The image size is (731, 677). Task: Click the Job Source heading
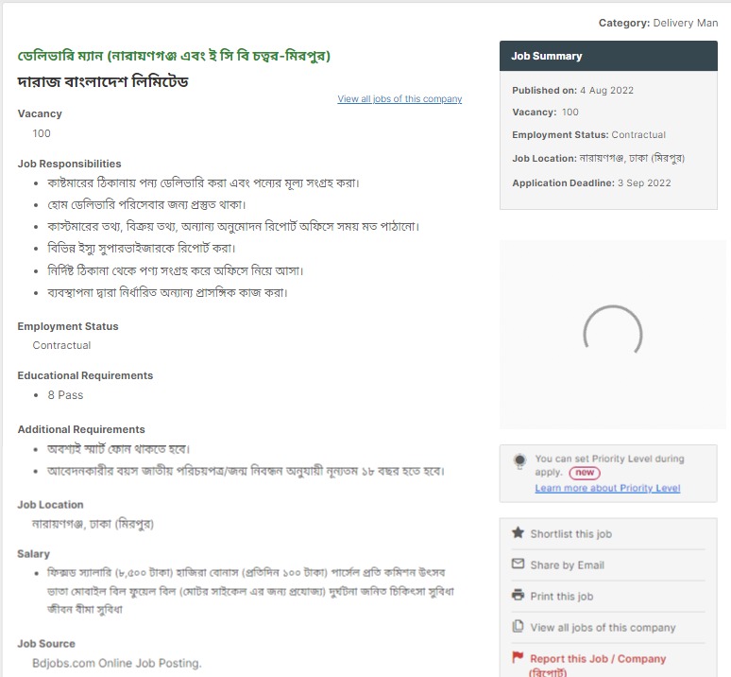coord(46,644)
